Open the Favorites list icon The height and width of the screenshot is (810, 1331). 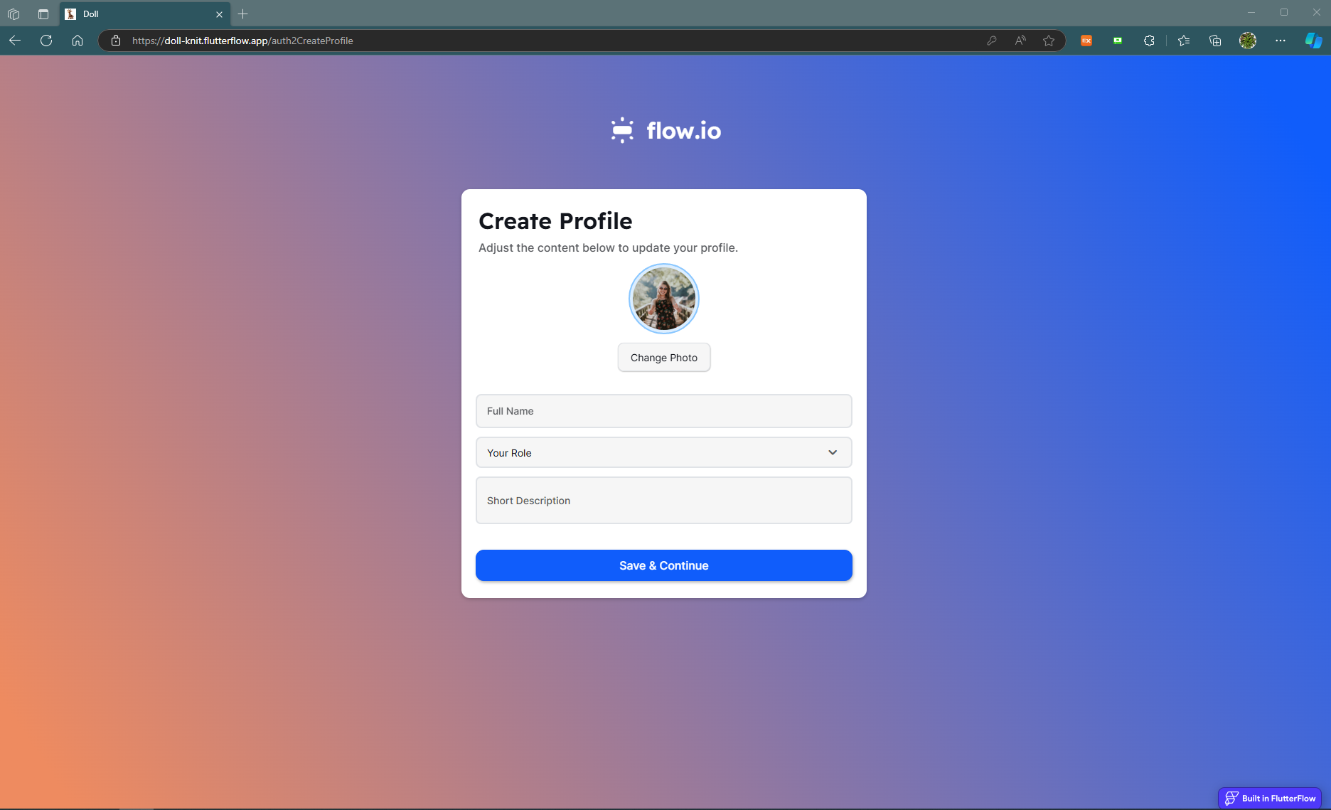[x=1184, y=41]
